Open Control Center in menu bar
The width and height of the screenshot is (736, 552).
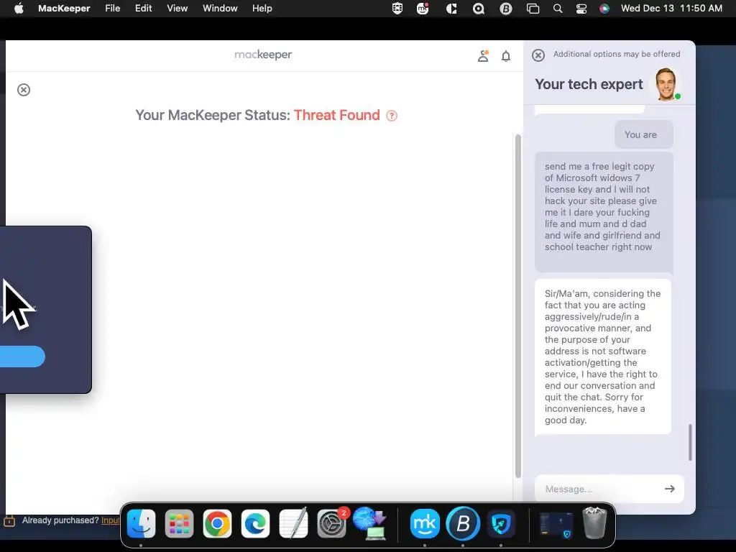[581, 9]
